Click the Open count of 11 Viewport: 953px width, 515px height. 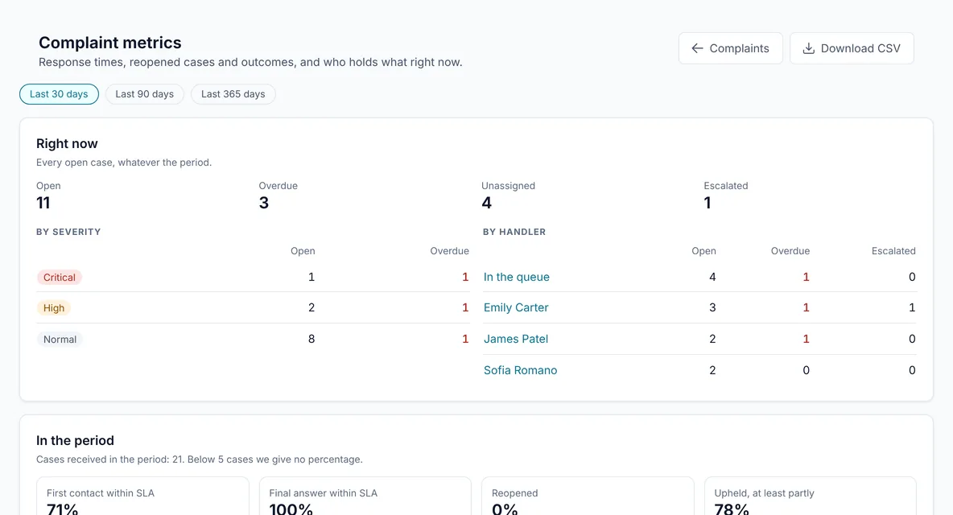pos(43,203)
